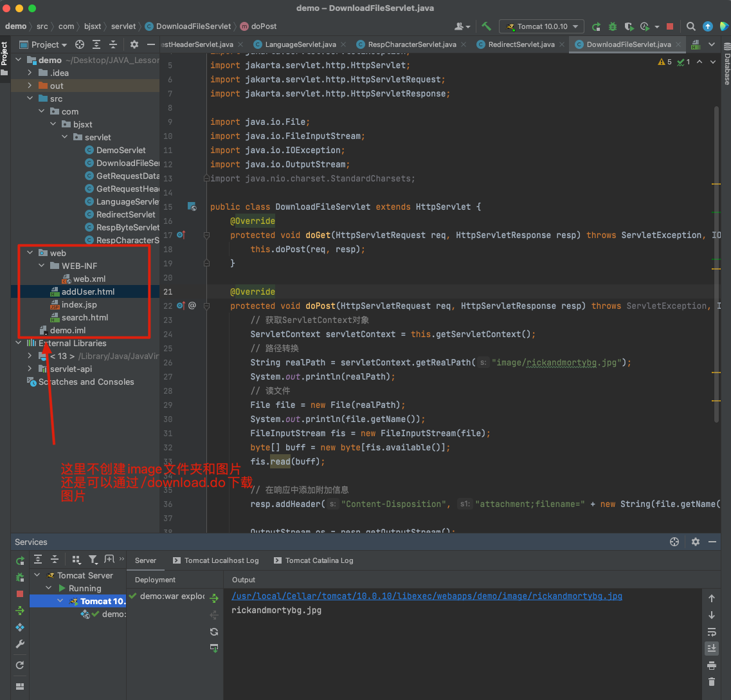Expand the .idea folder
The width and height of the screenshot is (731, 700).
click(x=30, y=72)
